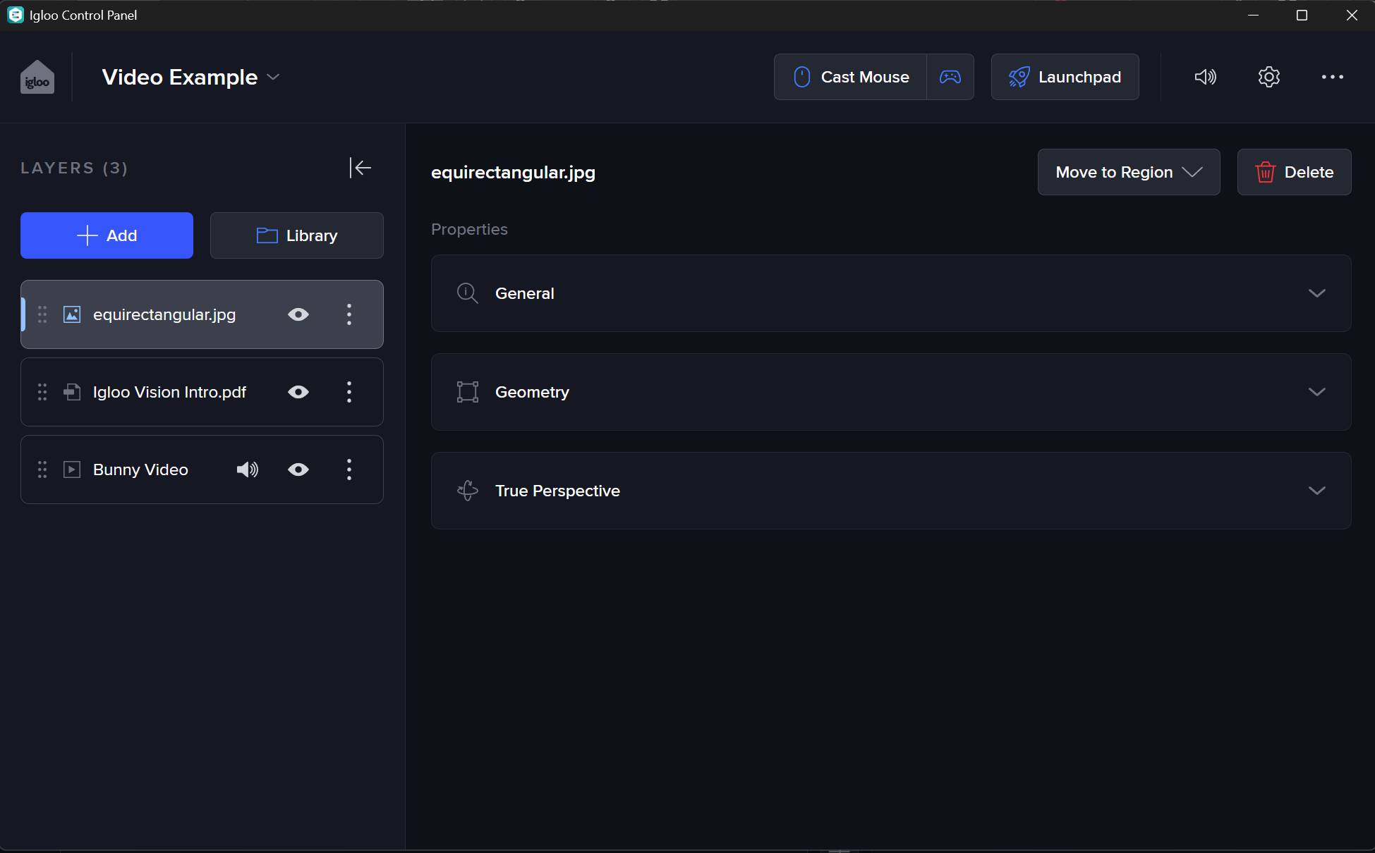Mute the Bunny Video layer audio
Image resolution: width=1375 pixels, height=853 pixels.
(x=247, y=470)
